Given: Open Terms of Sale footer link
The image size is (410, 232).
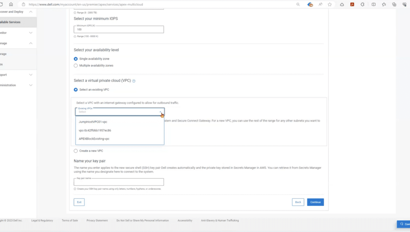Looking at the screenshot, I should (70, 220).
